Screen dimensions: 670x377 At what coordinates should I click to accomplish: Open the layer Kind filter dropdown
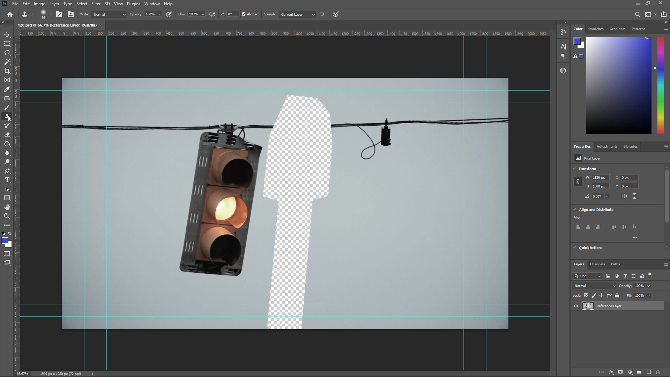click(x=587, y=276)
